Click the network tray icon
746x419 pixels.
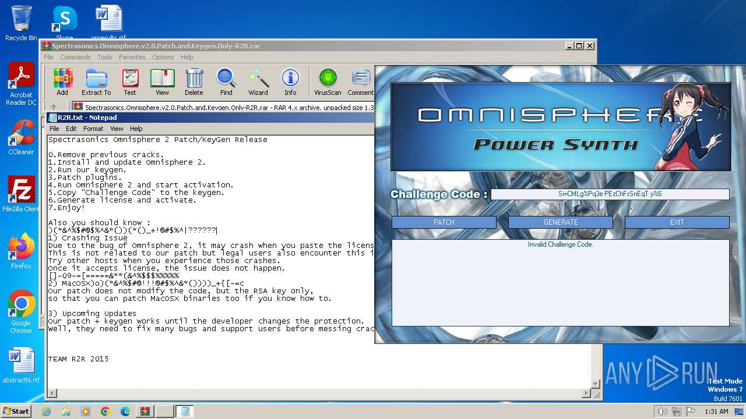pyautogui.click(x=677, y=411)
